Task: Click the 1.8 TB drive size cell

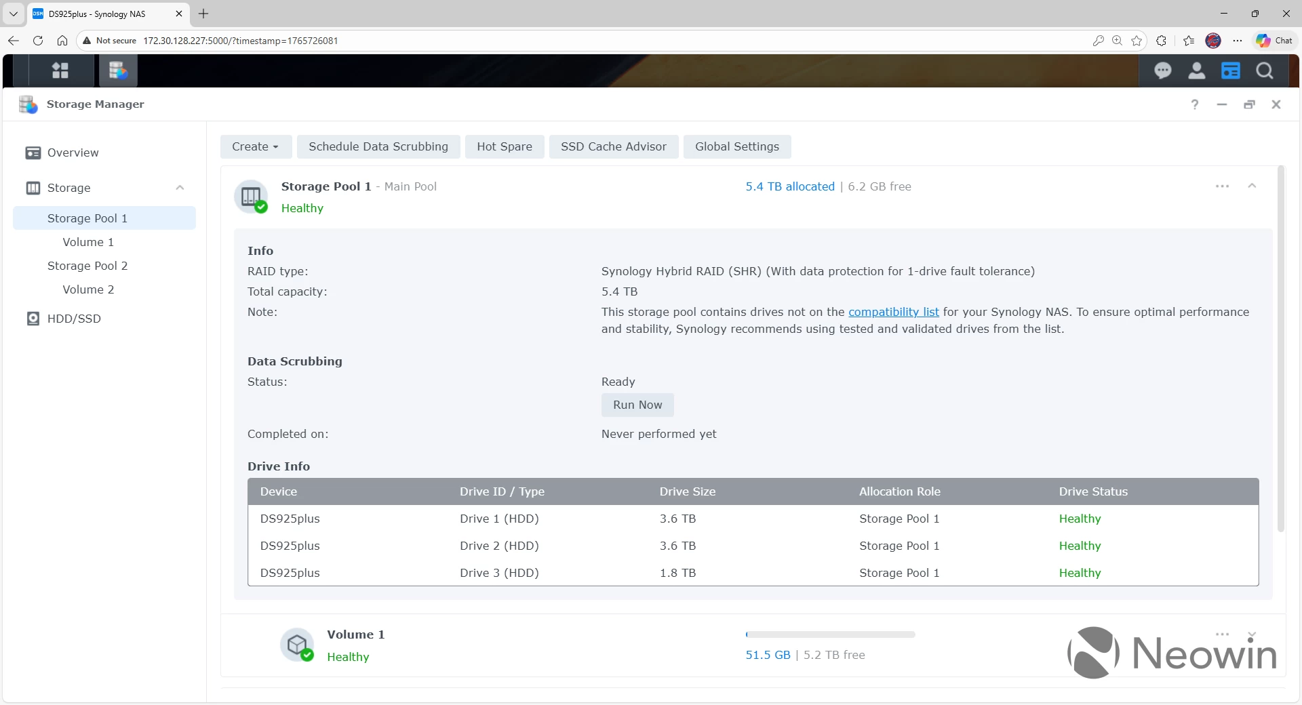Action: point(677,573)
